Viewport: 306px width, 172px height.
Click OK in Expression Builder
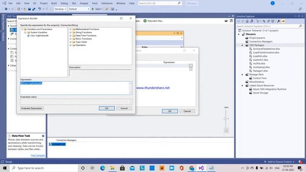click(107, 108)
